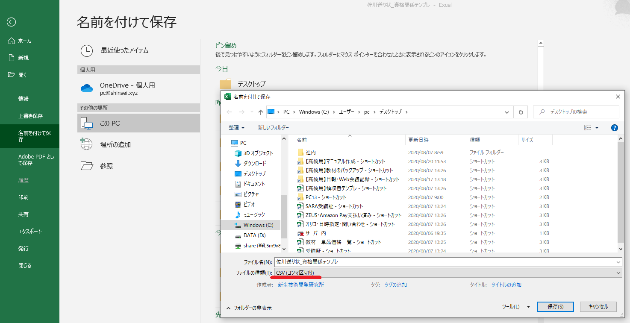Select エクスポート in the backstage menu
This screenshot has height=323, width=630.
(30, 232)
